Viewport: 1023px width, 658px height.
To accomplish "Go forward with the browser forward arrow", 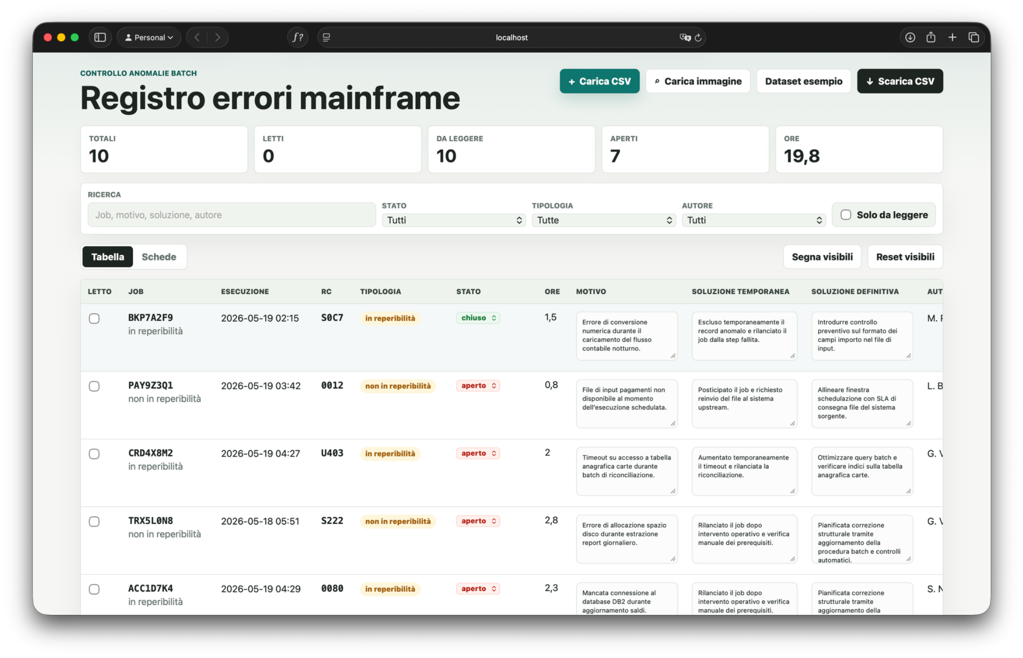I will coord(217,37).
